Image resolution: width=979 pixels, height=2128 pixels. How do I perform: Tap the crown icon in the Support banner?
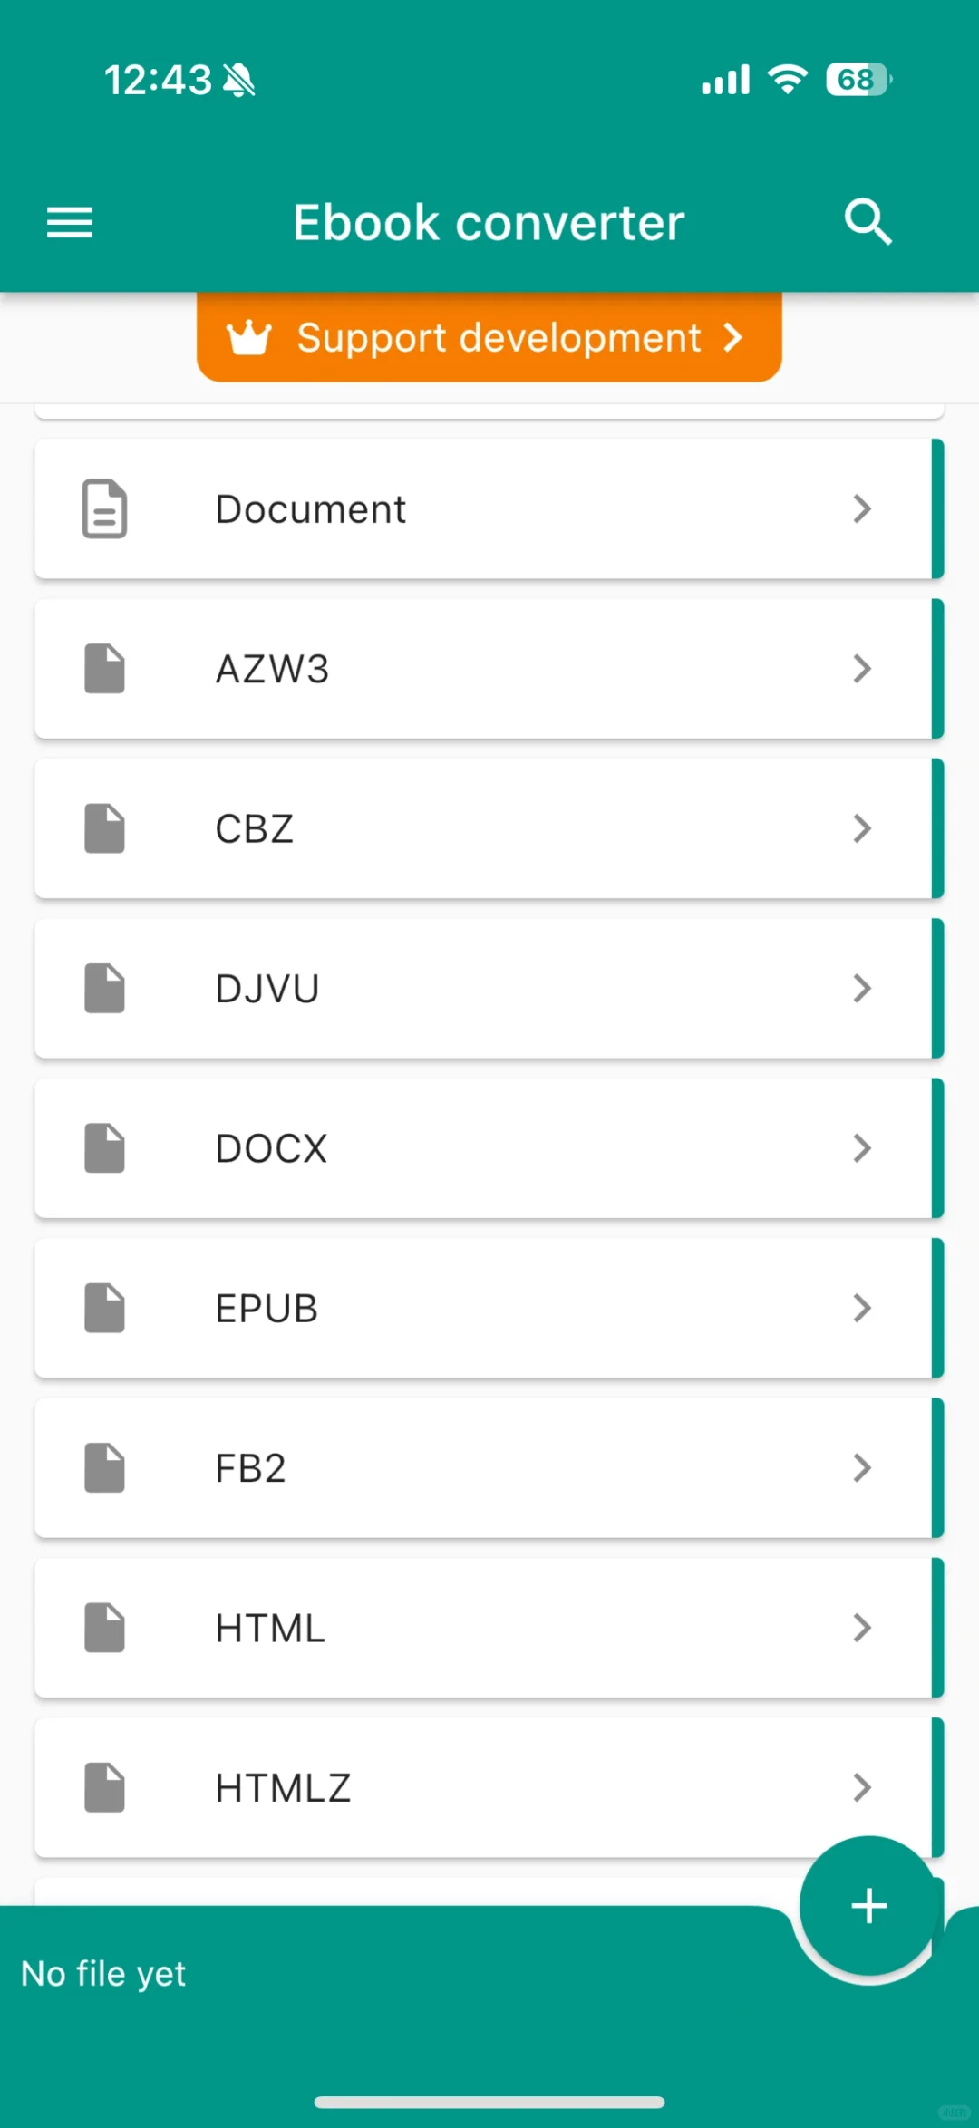[x=248, y=338]
